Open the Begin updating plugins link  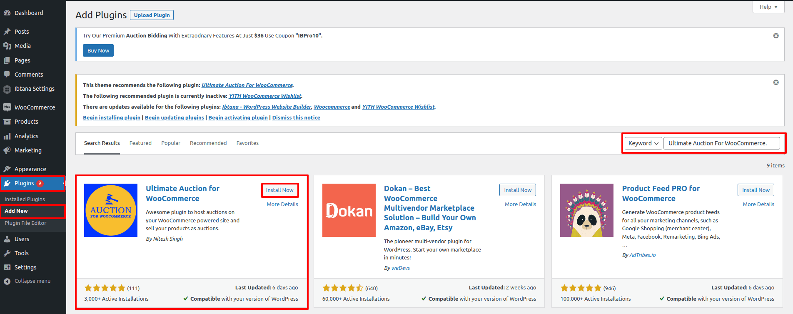[x=174, y=118]
